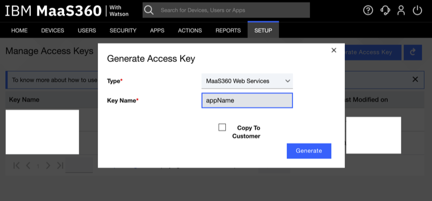Click the current page number 1
Viewport: 432px width, 201px height.
point(38,166)
